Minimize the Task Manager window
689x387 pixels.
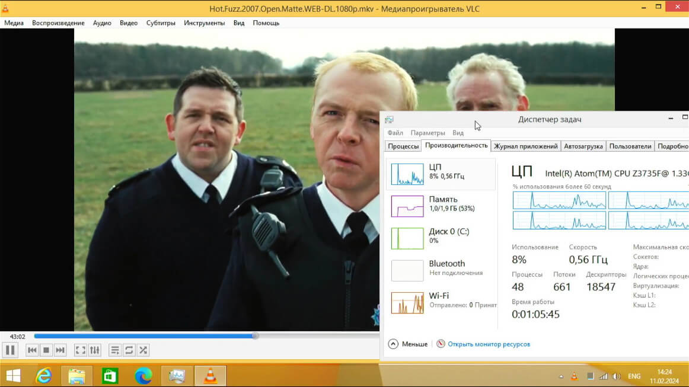tap(671, 119)
